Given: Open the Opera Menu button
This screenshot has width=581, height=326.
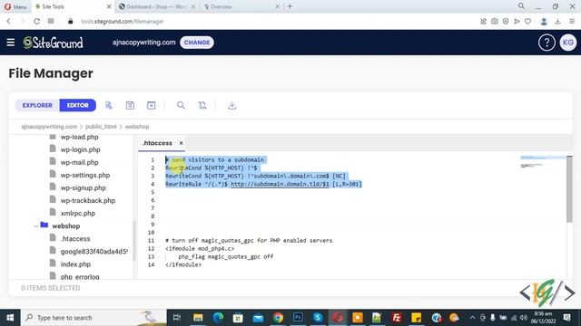Looking at the screenshot, I should [x=15, y=6].
